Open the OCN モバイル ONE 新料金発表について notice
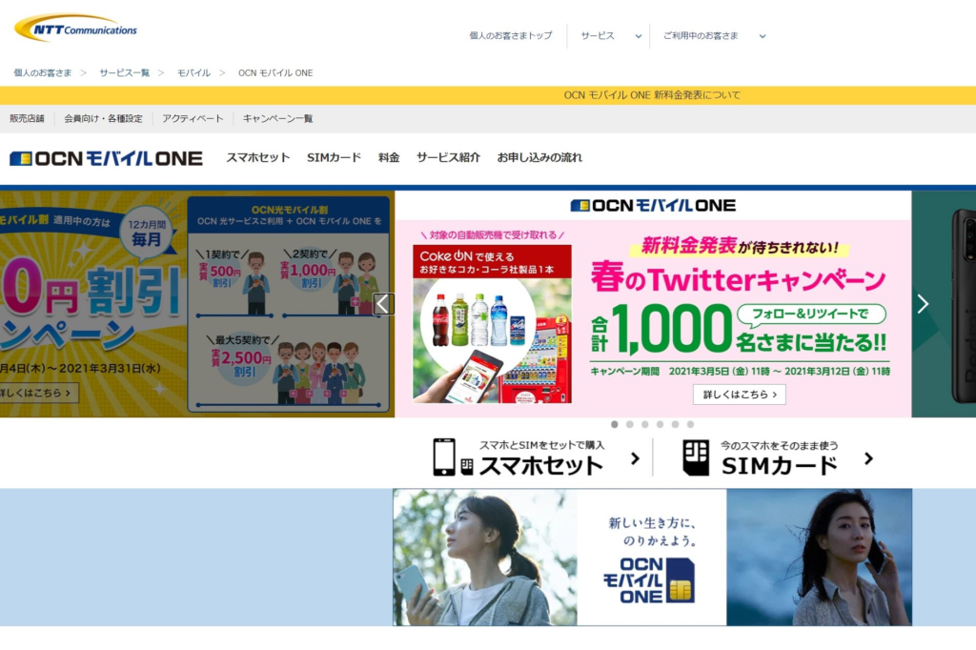Viewport: 976px width, 650px height. (652, 95)
